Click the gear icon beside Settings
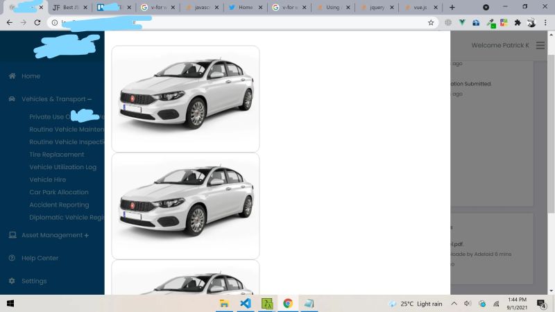Viewport: 555px width, 312px height. click(12, 281)
